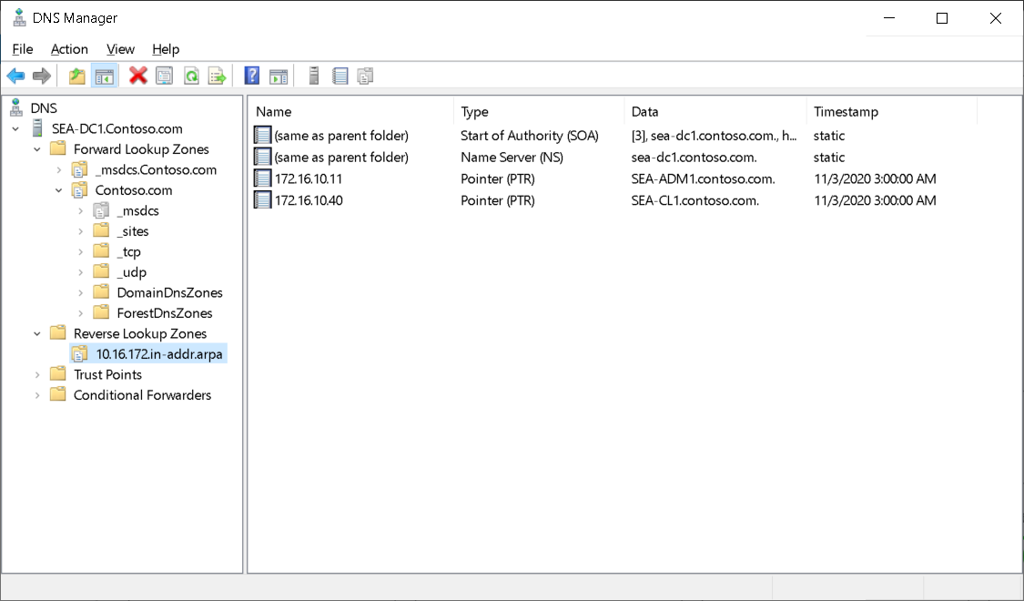Screen dimensions: 1024x601
Task: Click the "[3], sea-dc1.contoso.com., h..." data cell
Action: click(x=714, y=135)
